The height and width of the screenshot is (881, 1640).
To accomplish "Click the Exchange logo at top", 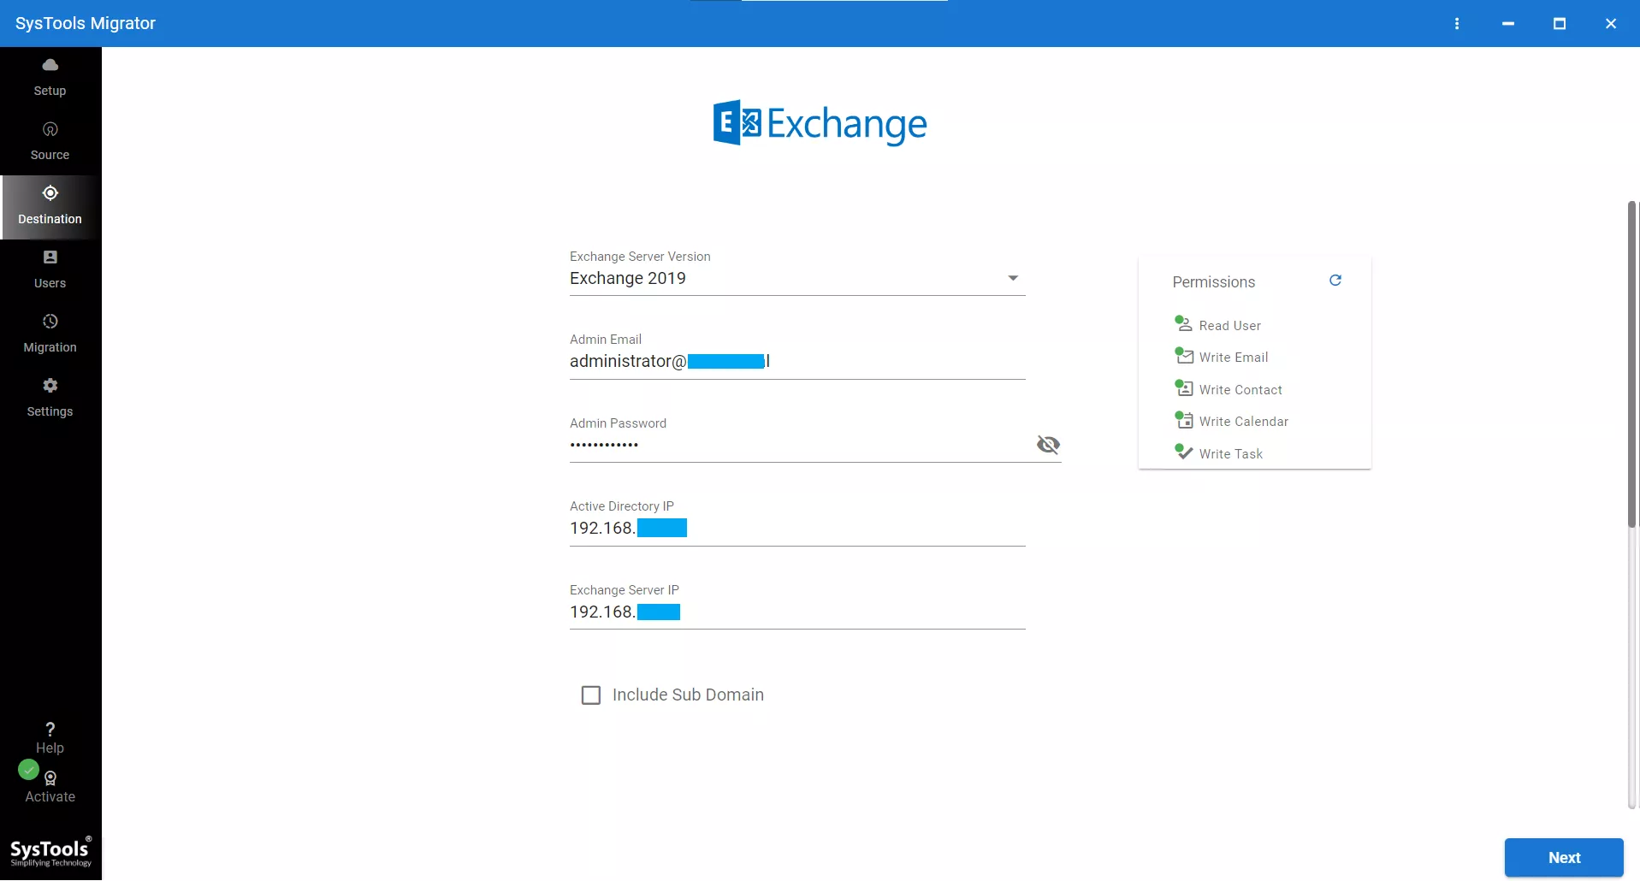I will (820, 124).
